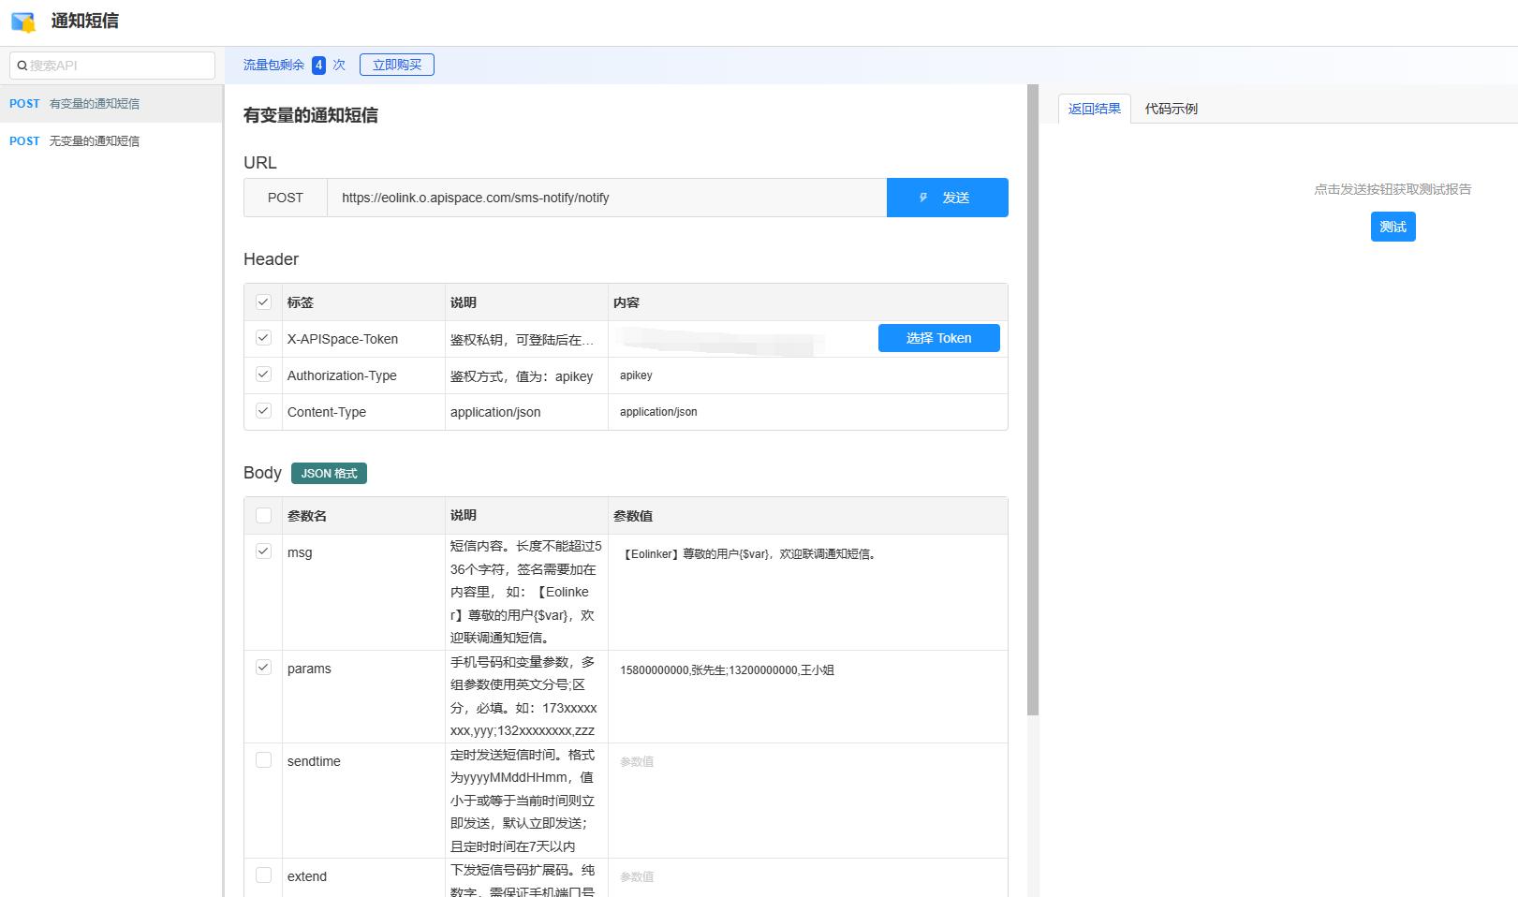Click the 测试 test button
Image resolution: width=1518 pixels, height=897 pixels.
pos(1393,226)
